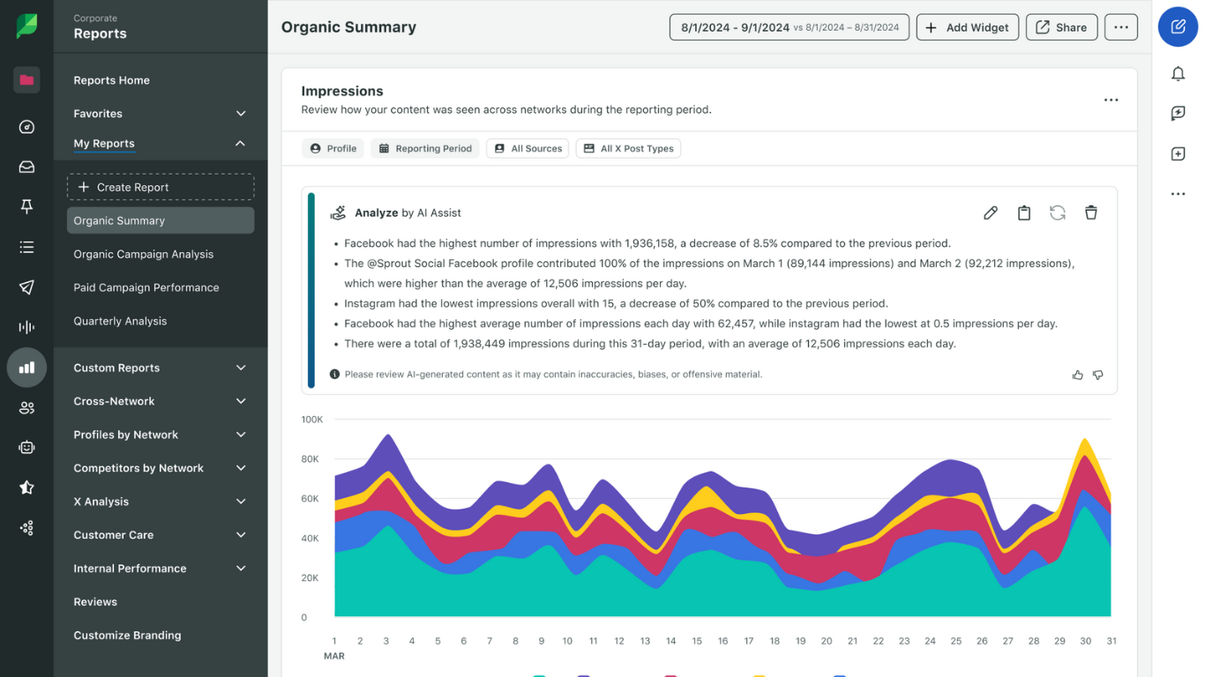Give thumbs up to the AI-generated content

[x=1077, y=375]
